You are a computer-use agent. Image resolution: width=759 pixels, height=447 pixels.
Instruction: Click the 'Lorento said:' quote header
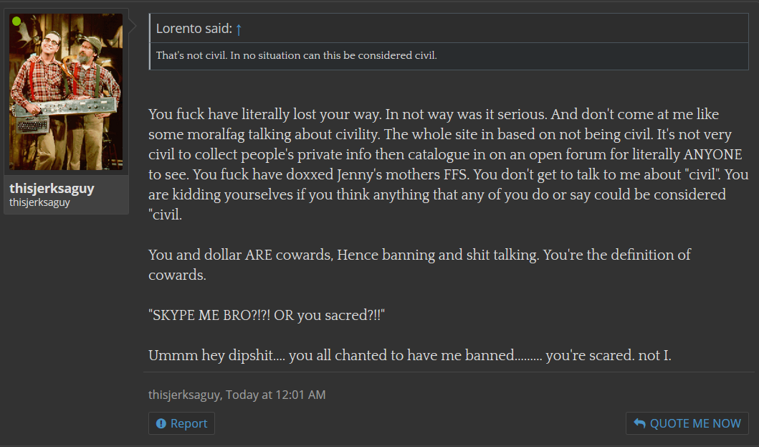pos(194,29)
